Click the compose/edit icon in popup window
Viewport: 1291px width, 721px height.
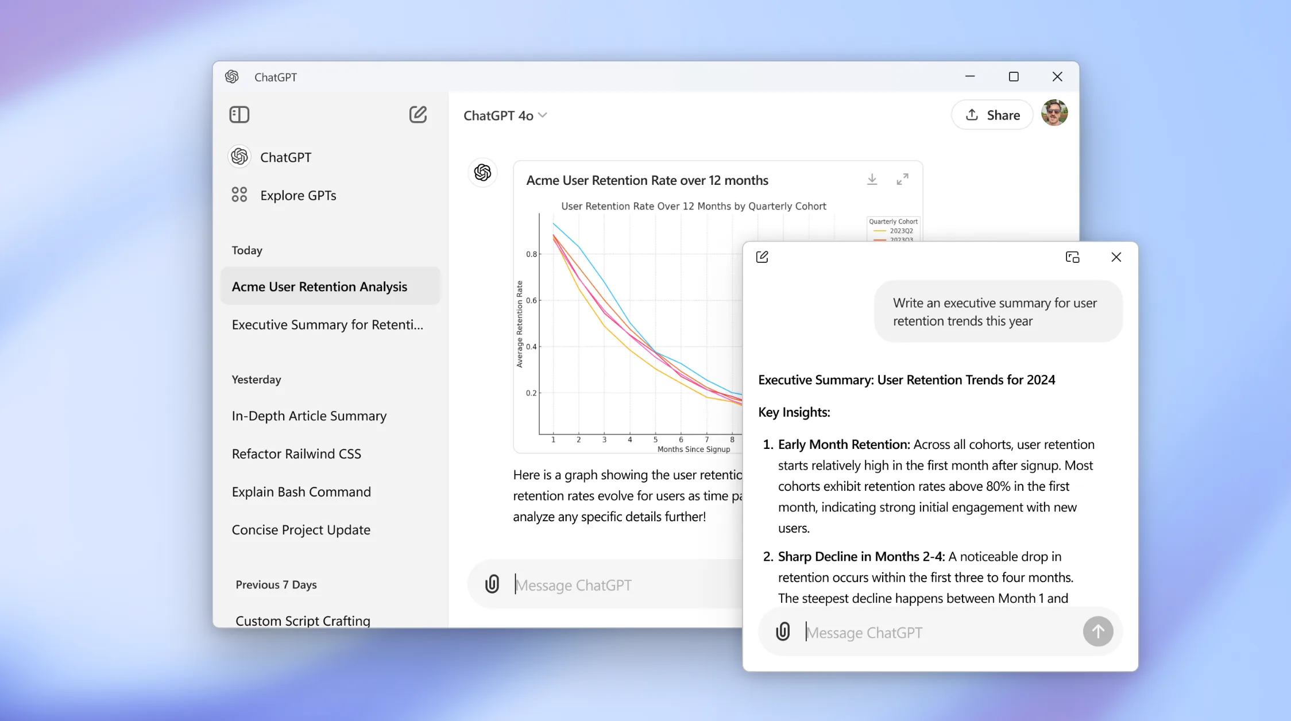(x=762, y=257)
